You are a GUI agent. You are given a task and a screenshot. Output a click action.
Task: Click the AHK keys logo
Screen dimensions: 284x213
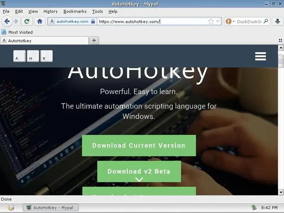click(x=33, y=56)
